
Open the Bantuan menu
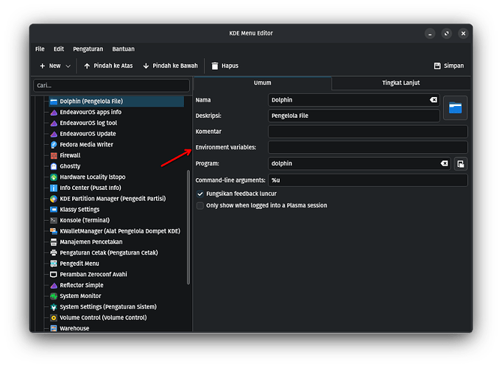[x=123, y=49]
